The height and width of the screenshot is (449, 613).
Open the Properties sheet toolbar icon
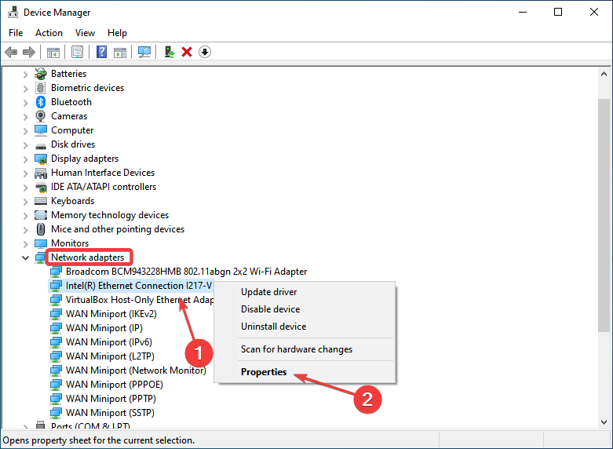coord(78,52)
